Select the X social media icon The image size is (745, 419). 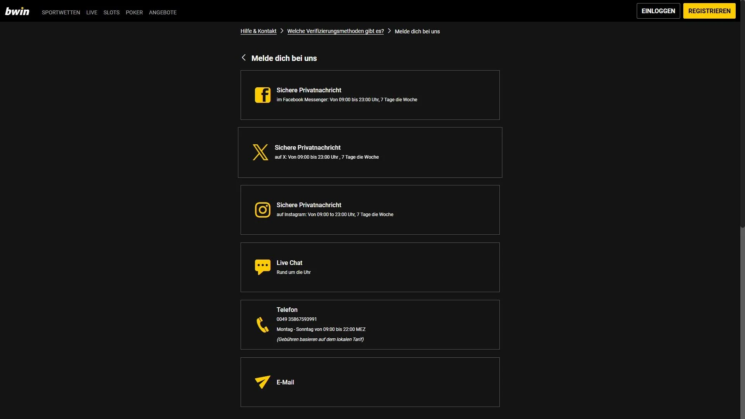tap(260, 152)
